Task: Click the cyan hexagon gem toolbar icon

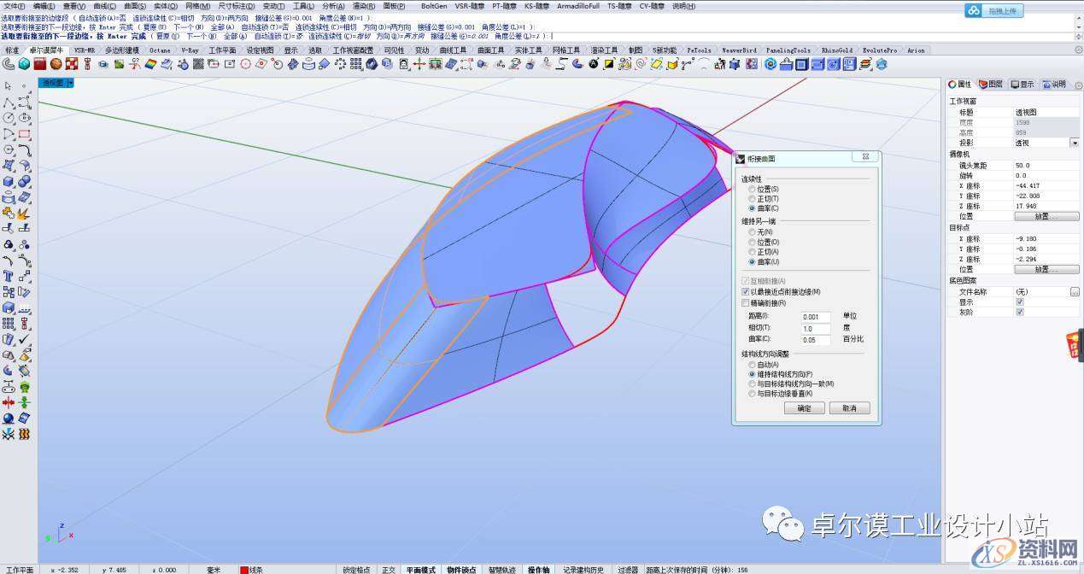Action: tap(24, 64)
